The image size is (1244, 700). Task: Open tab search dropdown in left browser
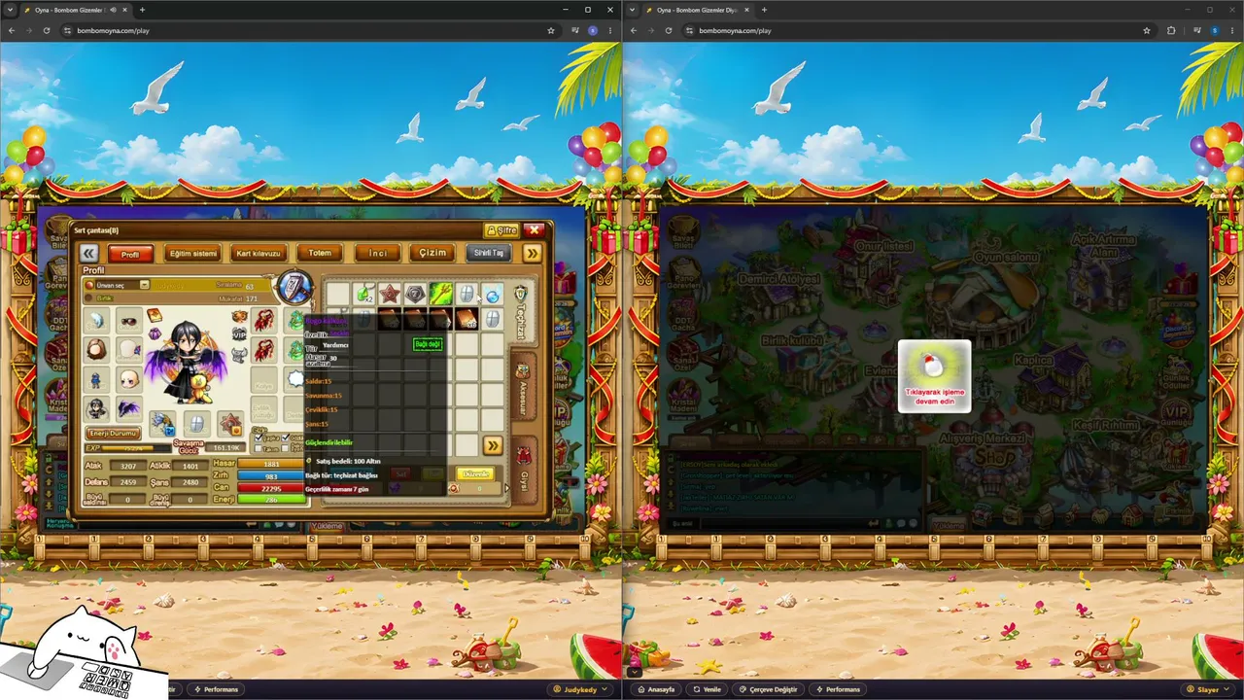(x=12, y=10)
